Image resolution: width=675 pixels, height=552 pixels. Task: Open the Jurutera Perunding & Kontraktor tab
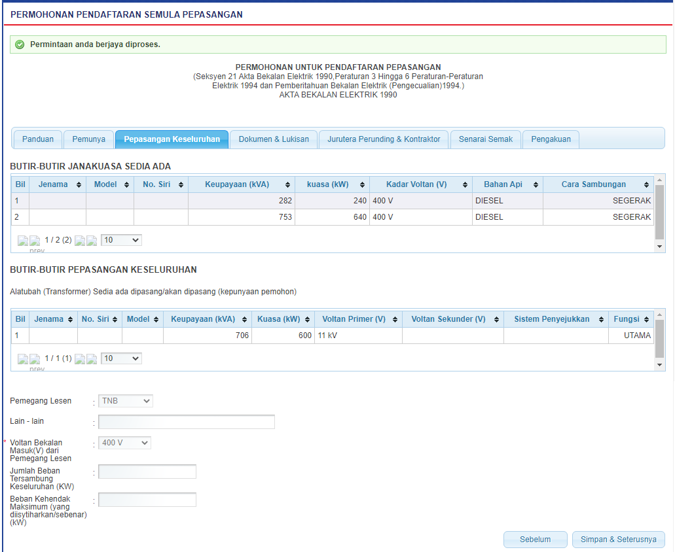384,139
